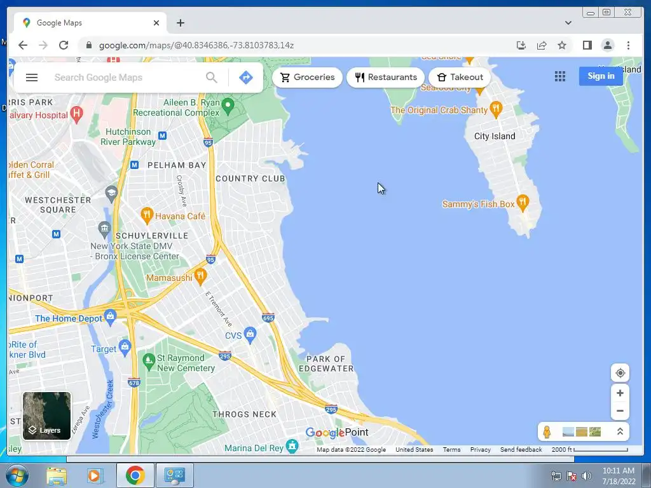Filter map by Restaurants
Viewport: 651px width, 488px height.
tap(385, 77)
